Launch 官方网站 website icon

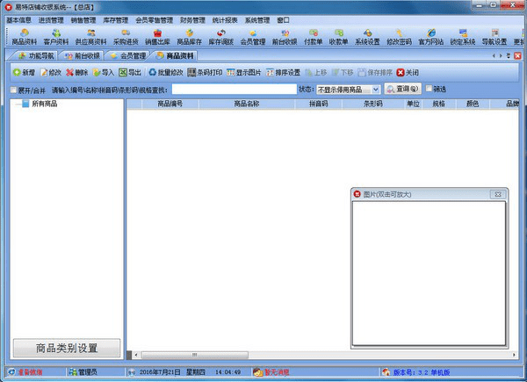coord(431,37)
